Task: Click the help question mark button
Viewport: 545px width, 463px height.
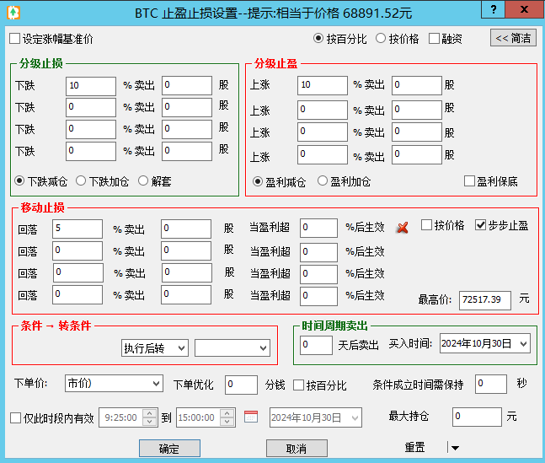Action: [x=494, y=10]
